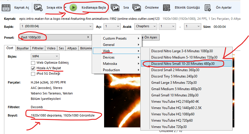This screenshot has height=134, width=249.
Task: Expand the Matroska presets submenu
Action: point(116,64)
